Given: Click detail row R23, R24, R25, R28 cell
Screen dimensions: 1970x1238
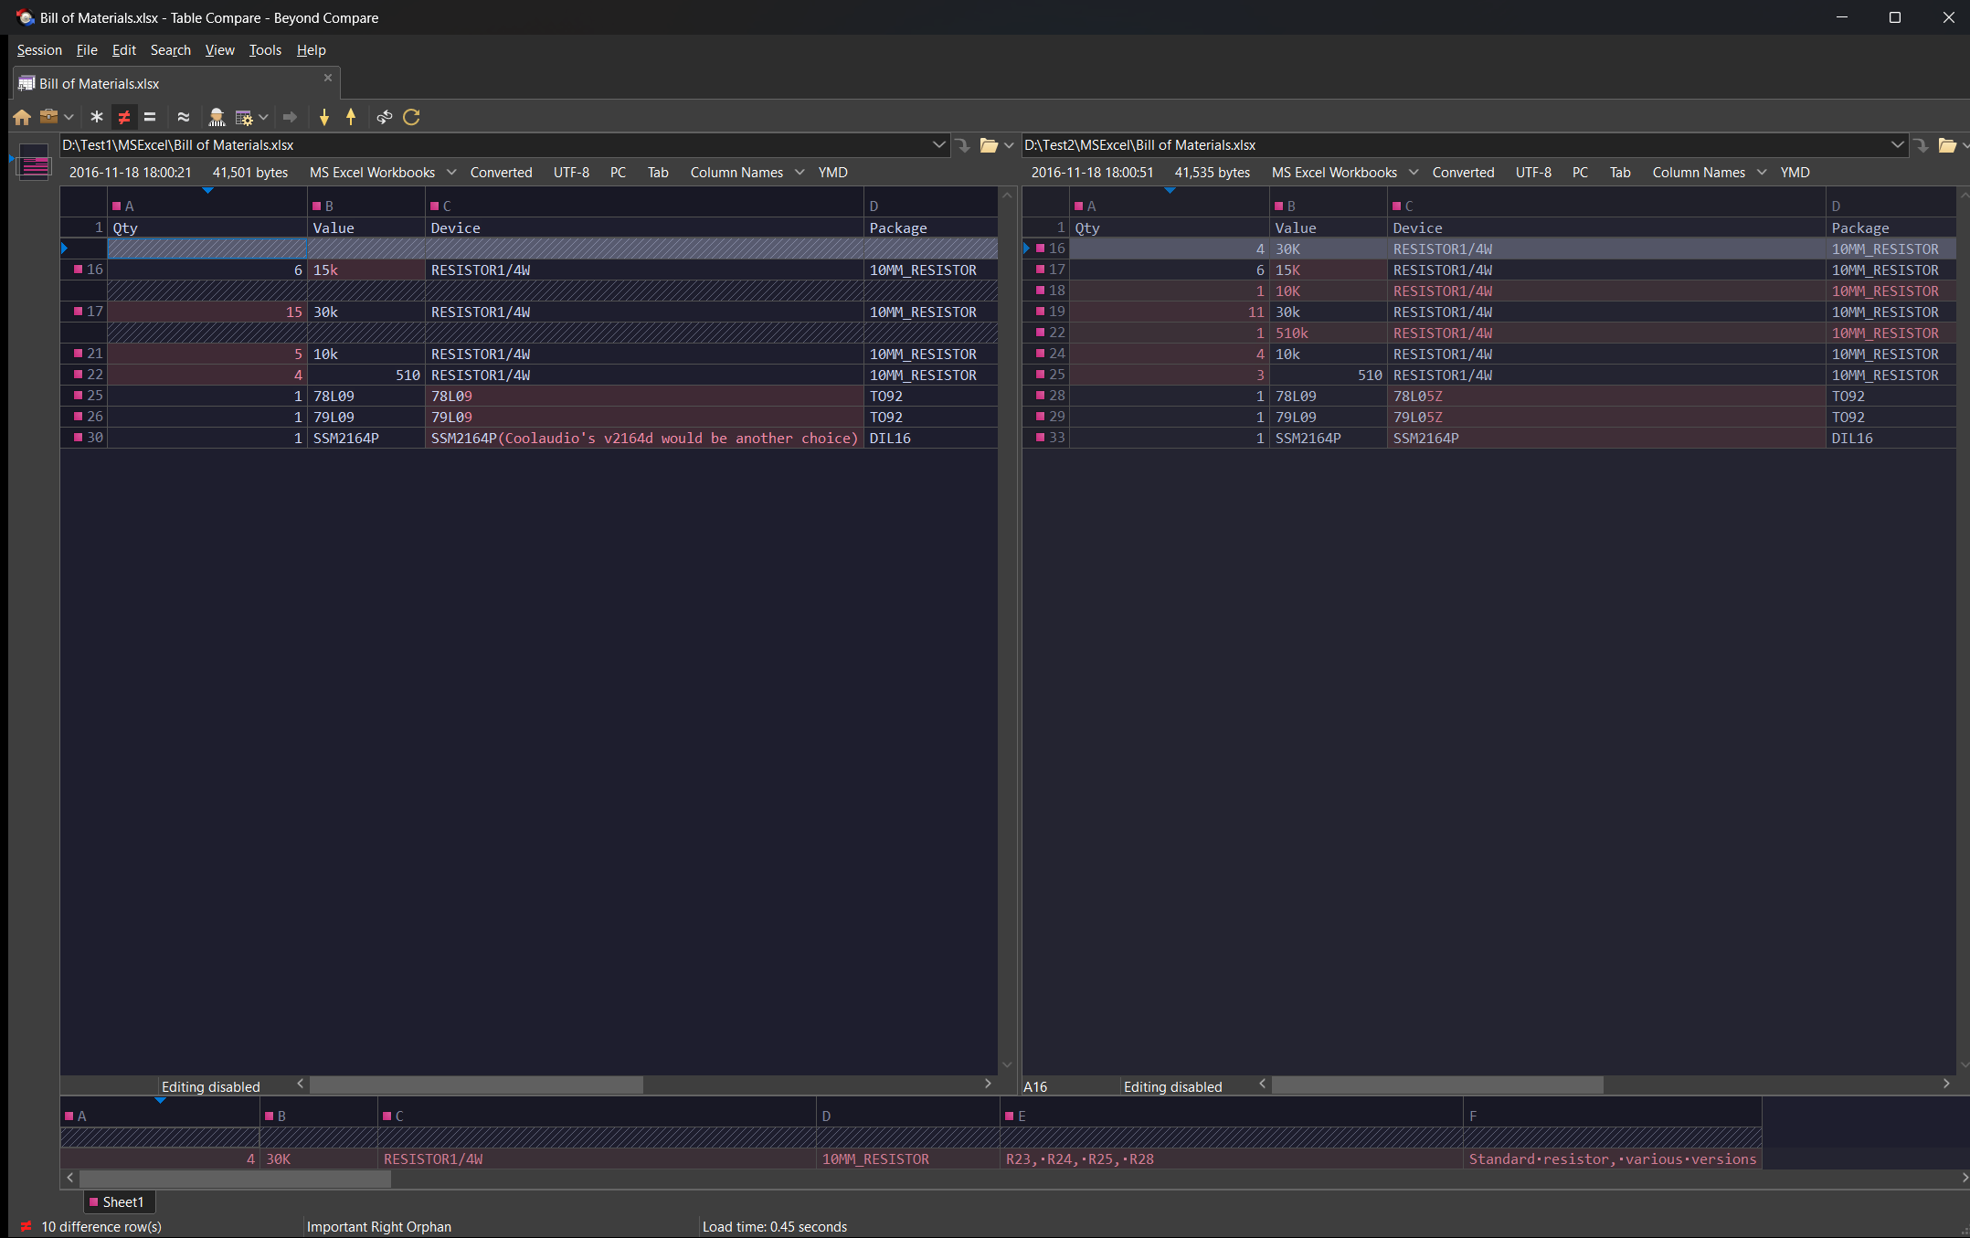Looking at the screenshot, I should click(x=1231, y=1159).
